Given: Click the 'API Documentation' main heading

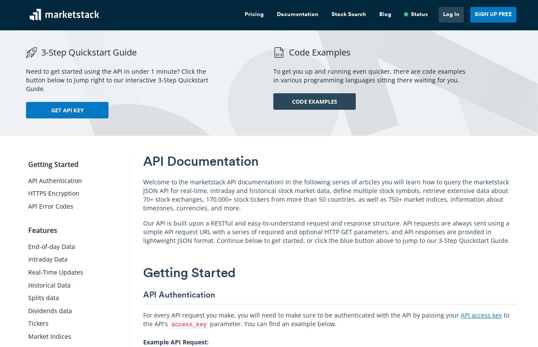Looking at the screenshot, I should (201, 161).
